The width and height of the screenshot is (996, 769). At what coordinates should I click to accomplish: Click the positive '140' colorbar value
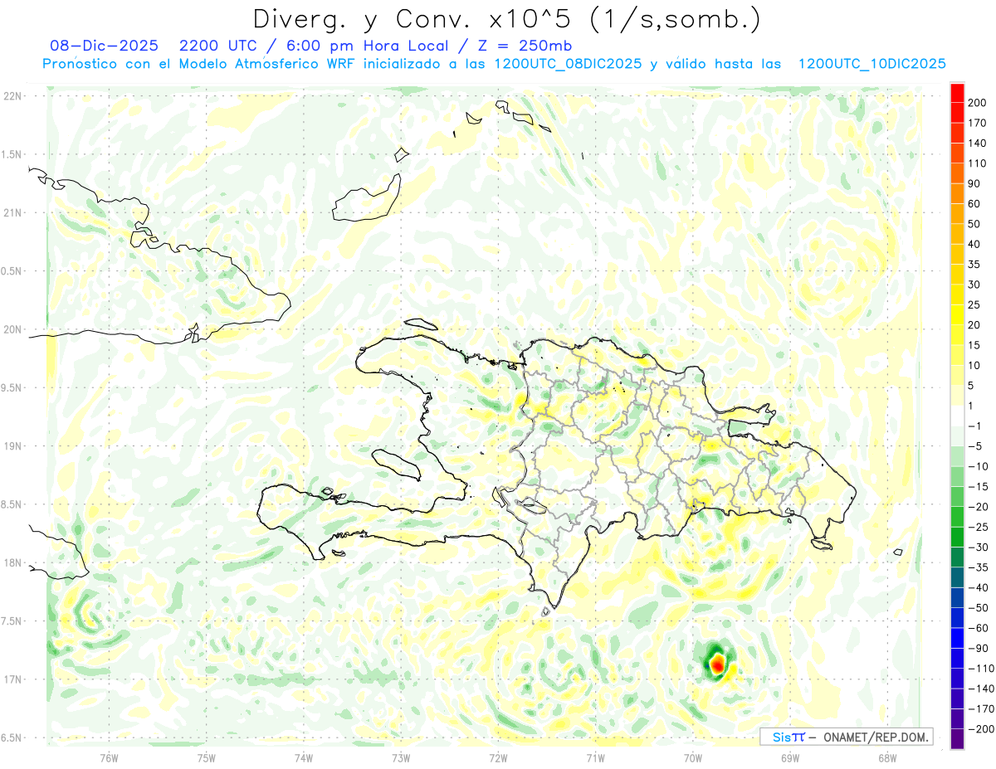977,143
